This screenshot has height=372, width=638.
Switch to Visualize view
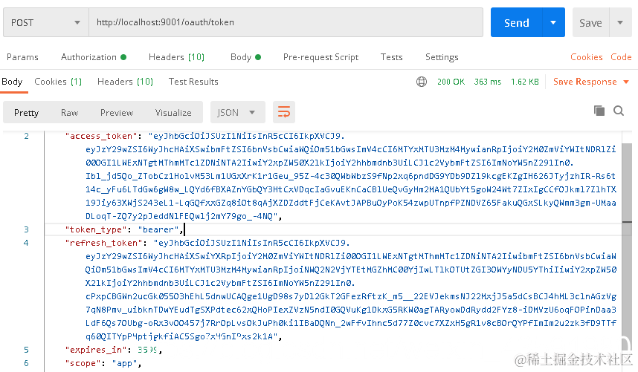point(173,113)
